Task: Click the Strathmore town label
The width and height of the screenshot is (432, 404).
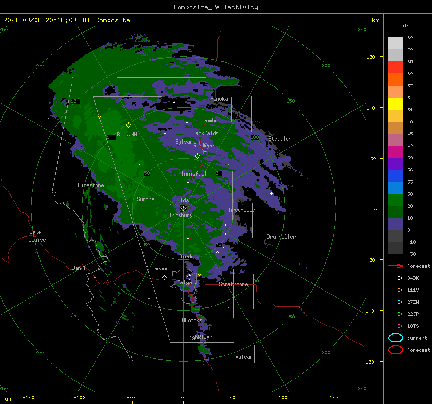Action: click(x=233, y=284)
